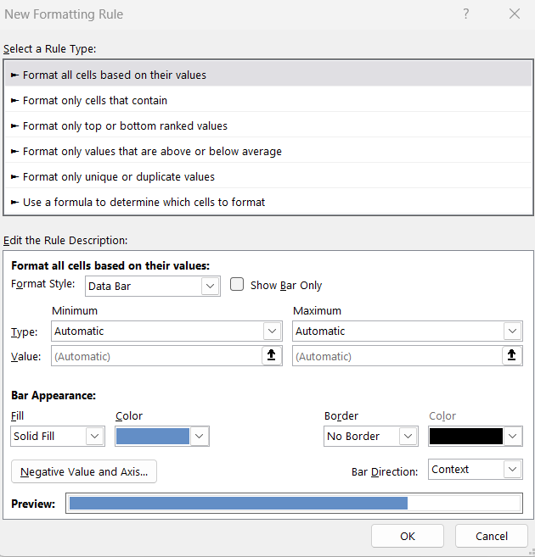Enable the Show Bar Only checkbox
The width and height of the screenshot is (535, 557).
coord(237,285)
